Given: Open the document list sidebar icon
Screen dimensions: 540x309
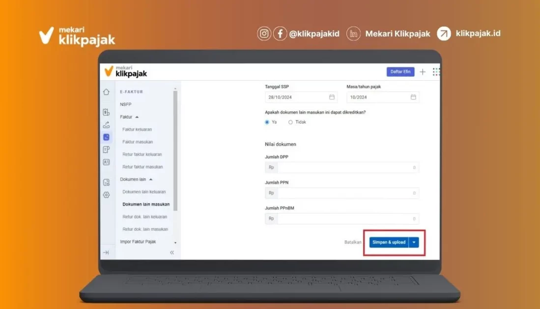Looking at the screenshot, I should [106, 149].
